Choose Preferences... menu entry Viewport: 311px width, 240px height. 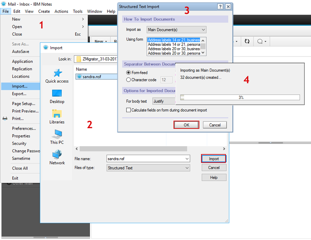click(21, 129)
